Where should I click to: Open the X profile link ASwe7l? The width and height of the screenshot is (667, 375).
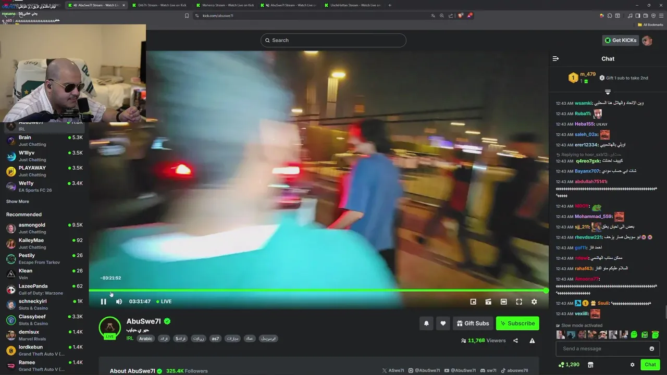tap(393, 371)
